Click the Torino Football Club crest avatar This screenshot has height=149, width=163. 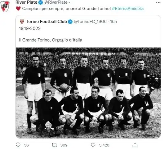point(22,22)
